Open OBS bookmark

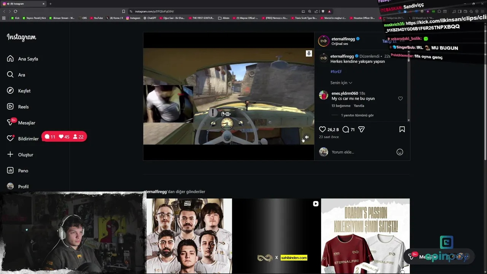83,18
